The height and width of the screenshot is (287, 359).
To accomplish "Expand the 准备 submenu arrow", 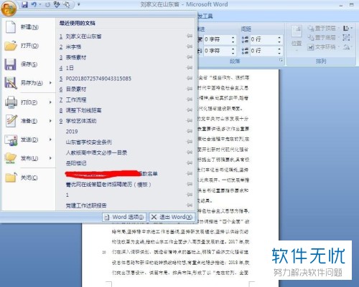I will pyautogui.click(x=50, y=121).
